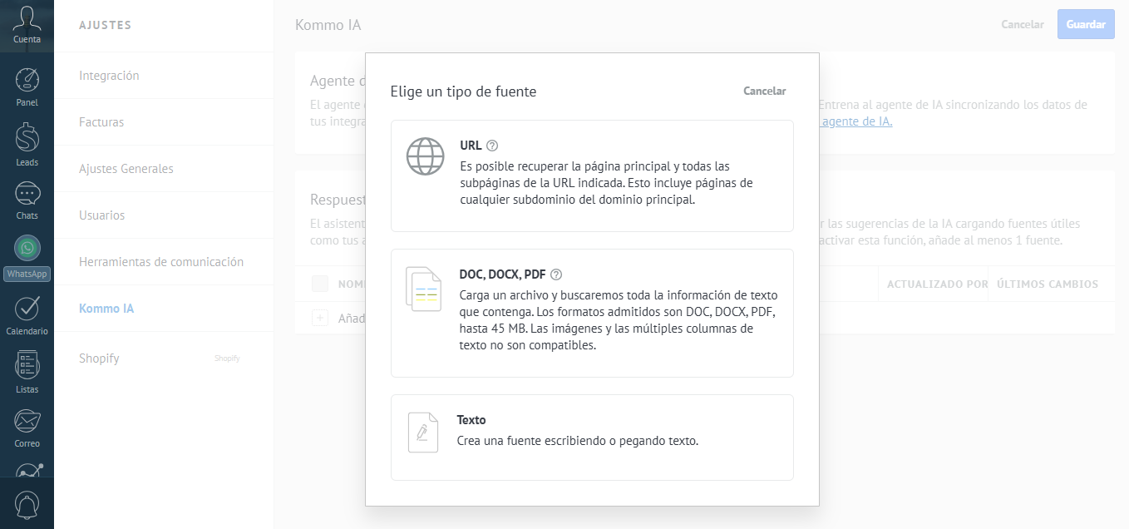Open the Shopify settings entry
1129x529 pixels.
[99, 358]
